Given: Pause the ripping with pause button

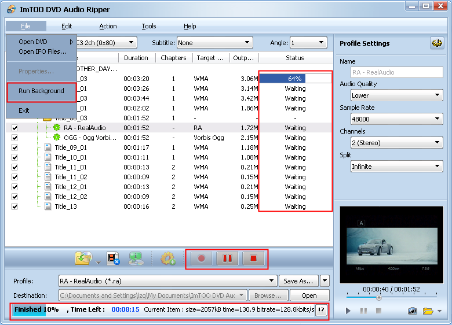Looking at the screenshot, I should click(x=227, y=258).
